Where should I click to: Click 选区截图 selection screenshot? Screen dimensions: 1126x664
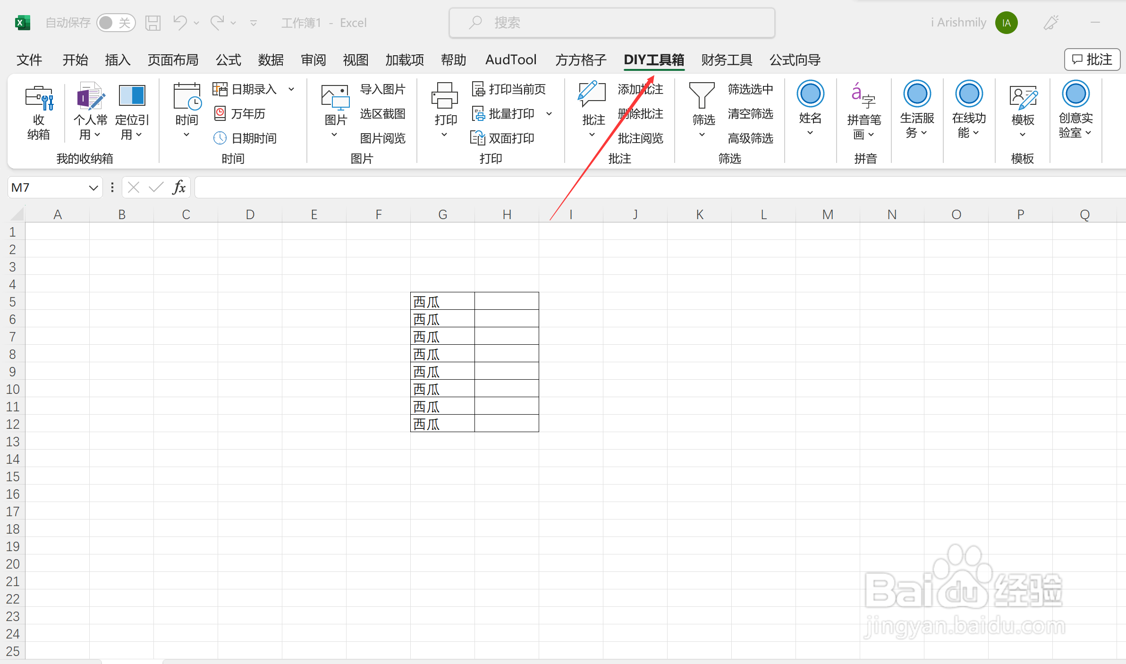tap(383, 113)
